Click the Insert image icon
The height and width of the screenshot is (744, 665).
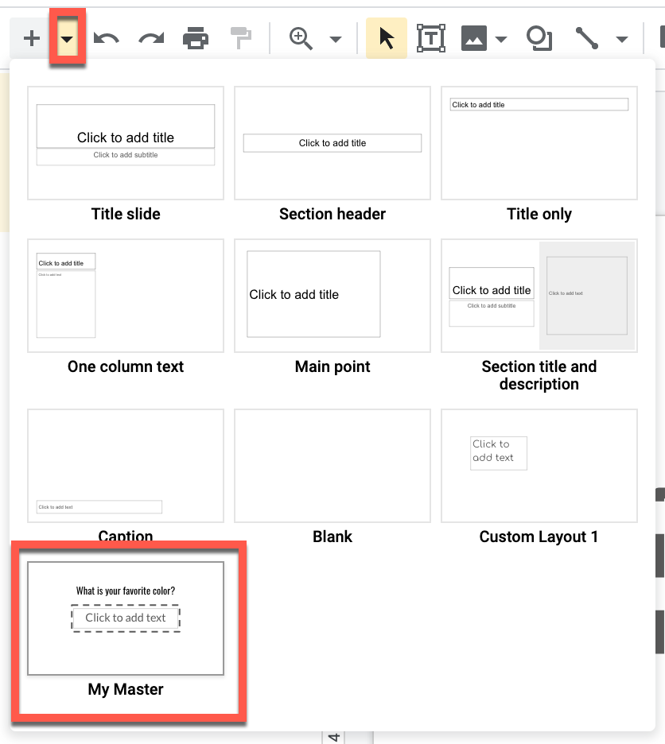click(x=472, y=37)
